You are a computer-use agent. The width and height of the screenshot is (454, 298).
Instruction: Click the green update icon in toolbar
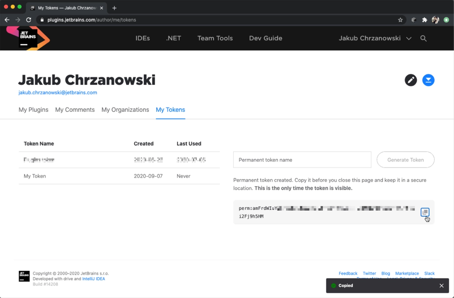point(447,20)
